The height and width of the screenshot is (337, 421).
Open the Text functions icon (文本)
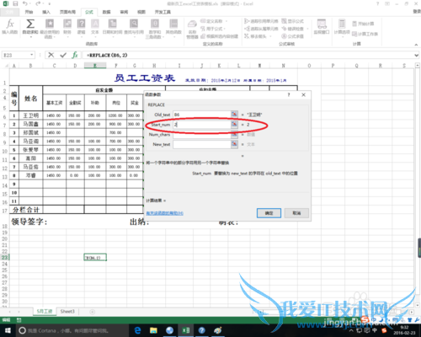95,24
